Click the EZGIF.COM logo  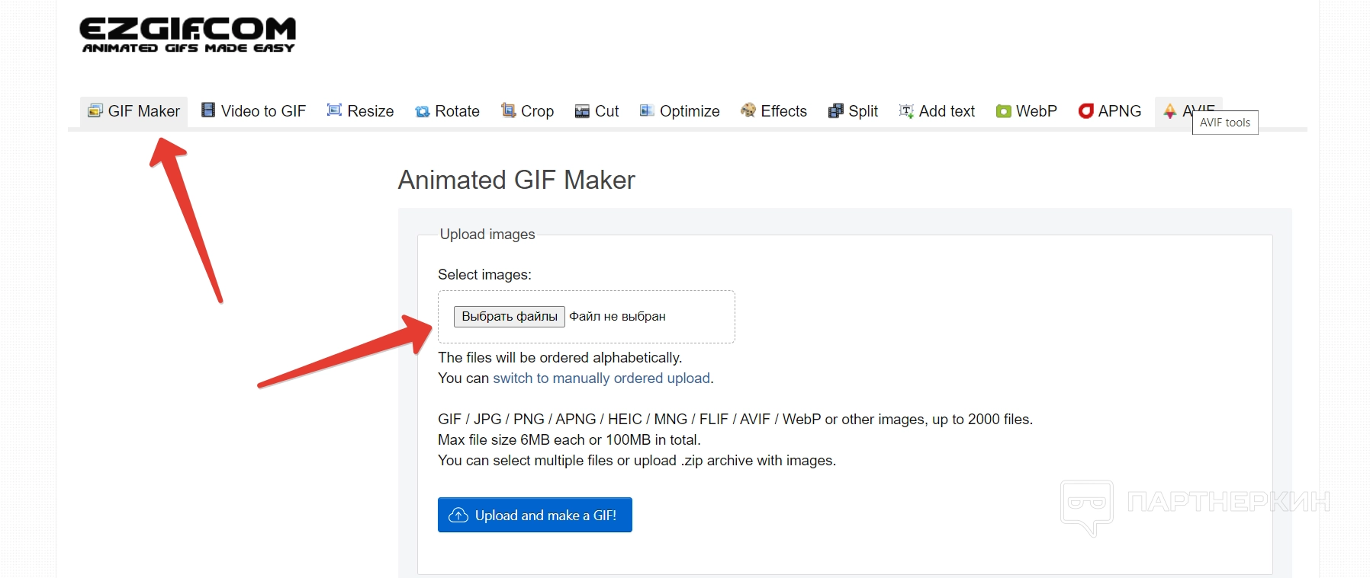tap(188, 35)
